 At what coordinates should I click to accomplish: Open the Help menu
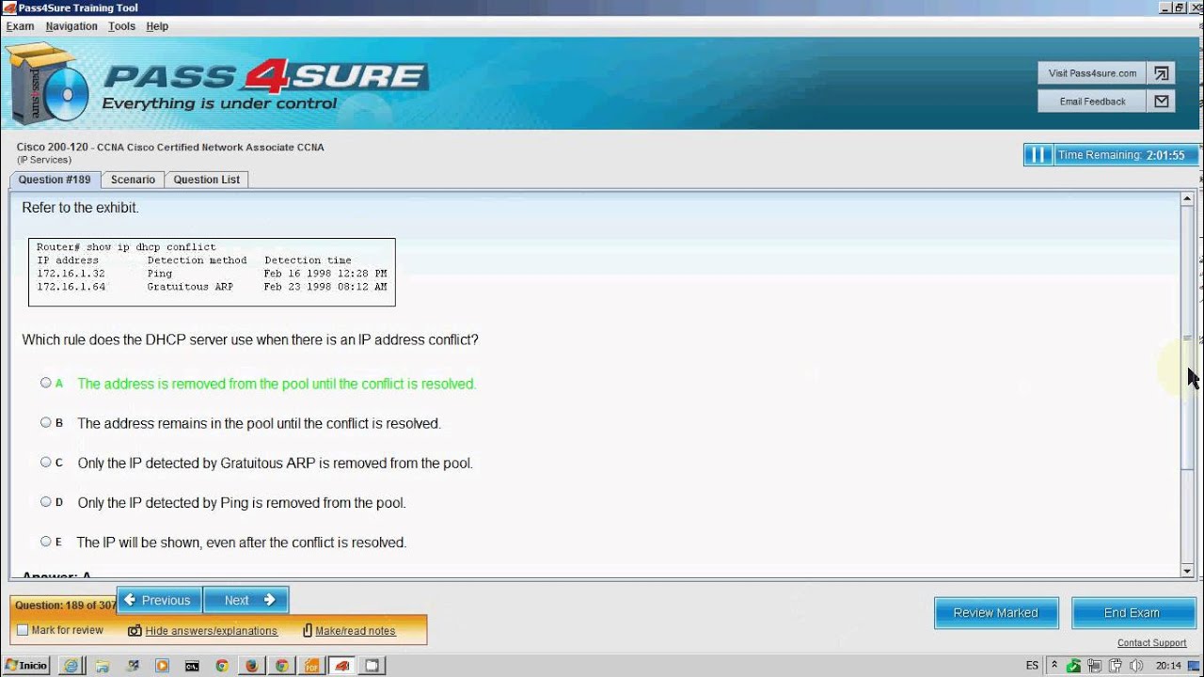point(157,26)
